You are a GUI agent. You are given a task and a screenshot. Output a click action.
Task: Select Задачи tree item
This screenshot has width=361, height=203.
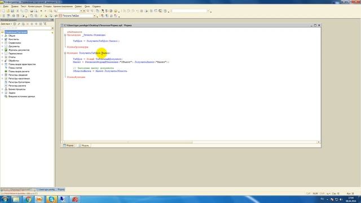tap(12, 93)
